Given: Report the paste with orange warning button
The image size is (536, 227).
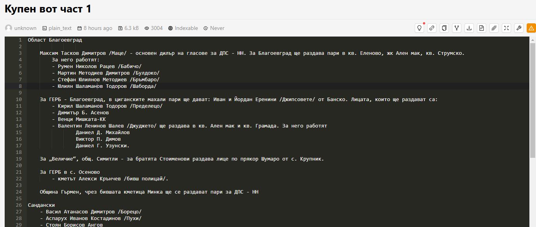Looking at the screenshot, I should coord(531,28).
